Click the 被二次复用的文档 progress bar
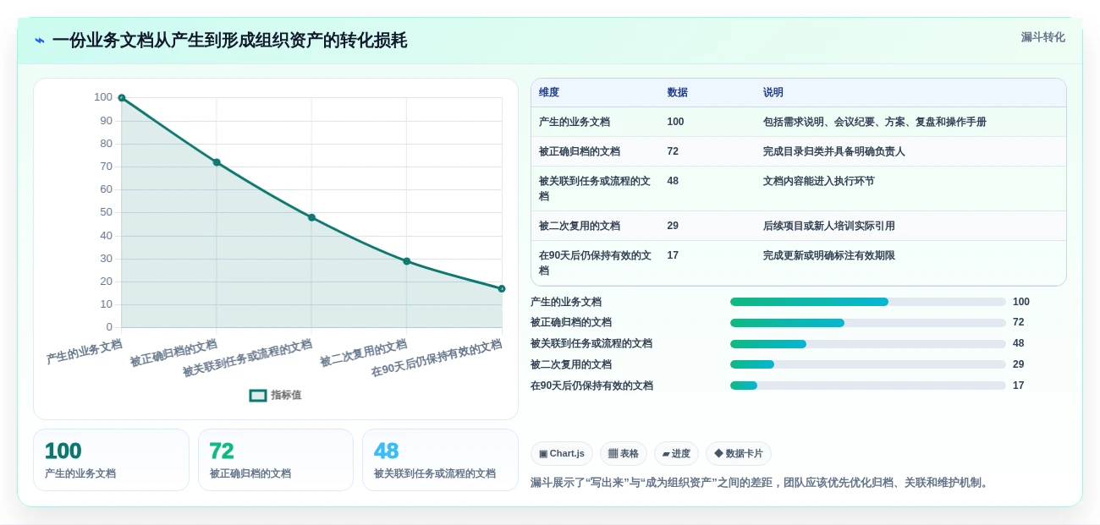1100x525 pixels. pos(868,364)
